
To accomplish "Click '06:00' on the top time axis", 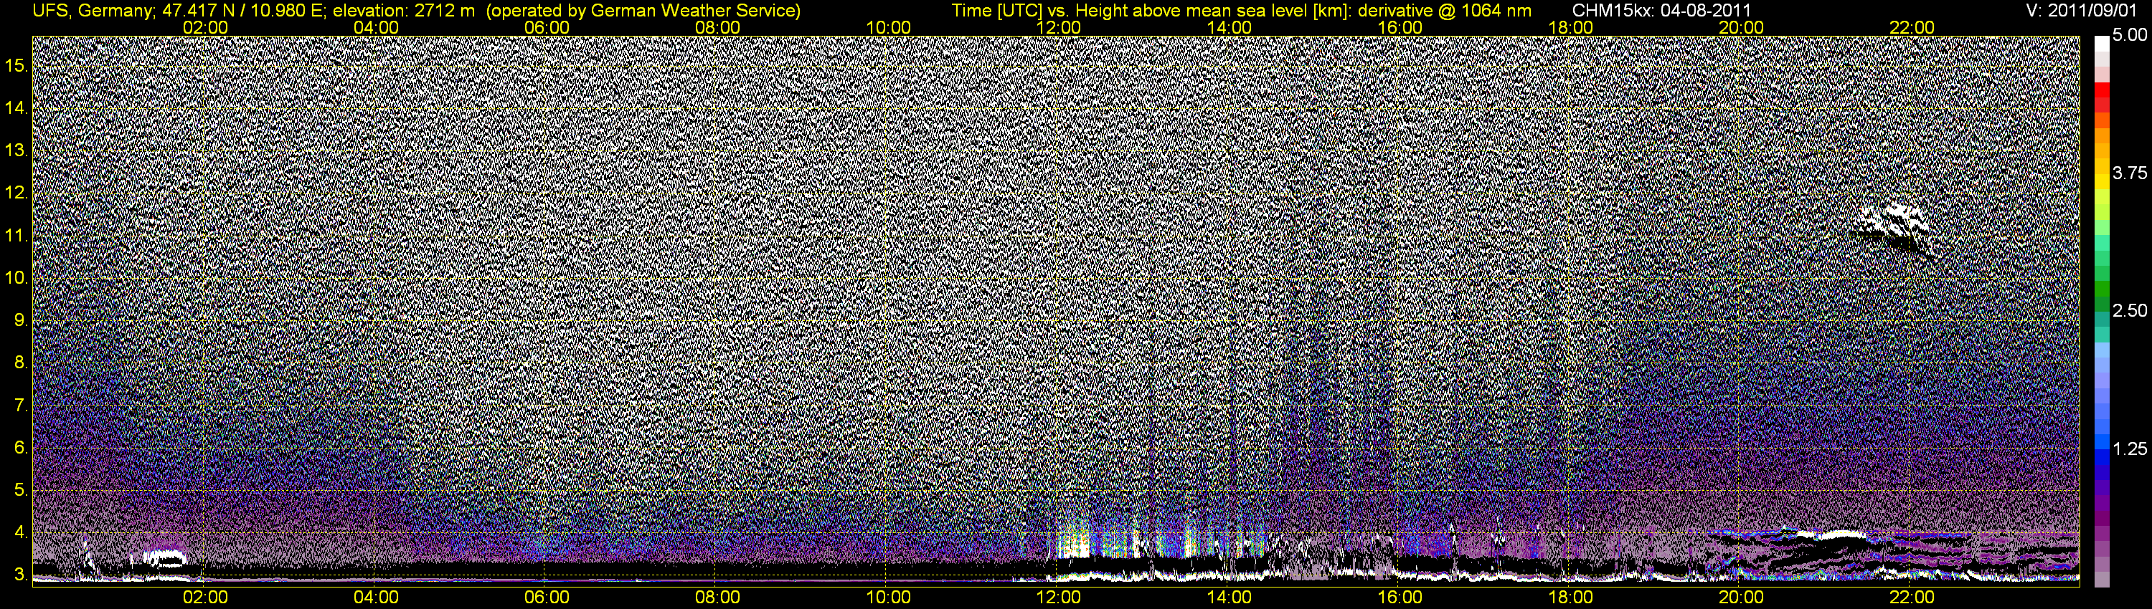I will point(547,27).
